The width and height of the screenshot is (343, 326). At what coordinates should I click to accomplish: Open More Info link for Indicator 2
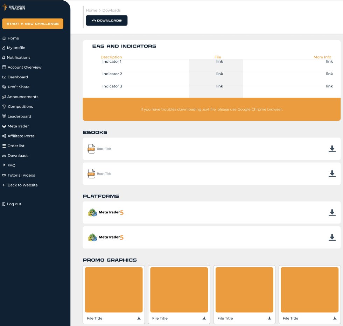[329, 74]
